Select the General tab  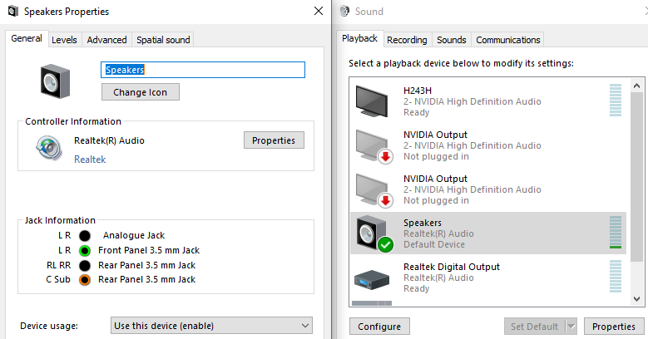(x=27, y=38)
